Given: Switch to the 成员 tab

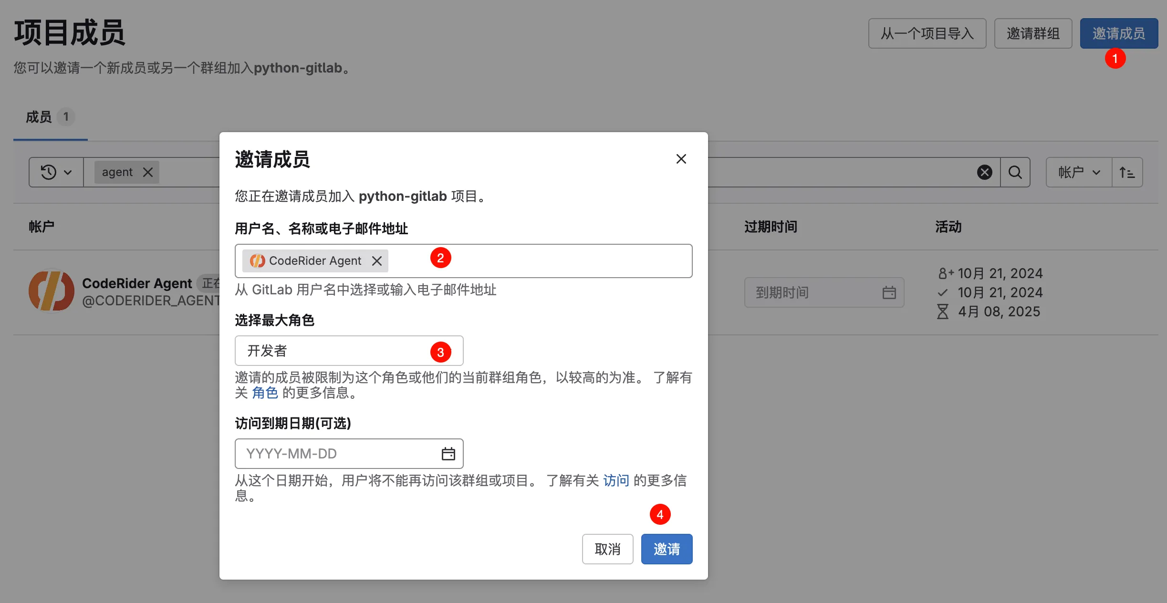Looking at the screenshot, I should tap(39, 117).
